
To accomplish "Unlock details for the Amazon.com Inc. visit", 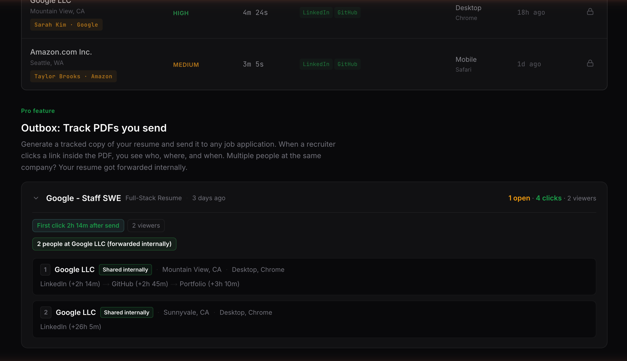I will [x=590, y=63].
